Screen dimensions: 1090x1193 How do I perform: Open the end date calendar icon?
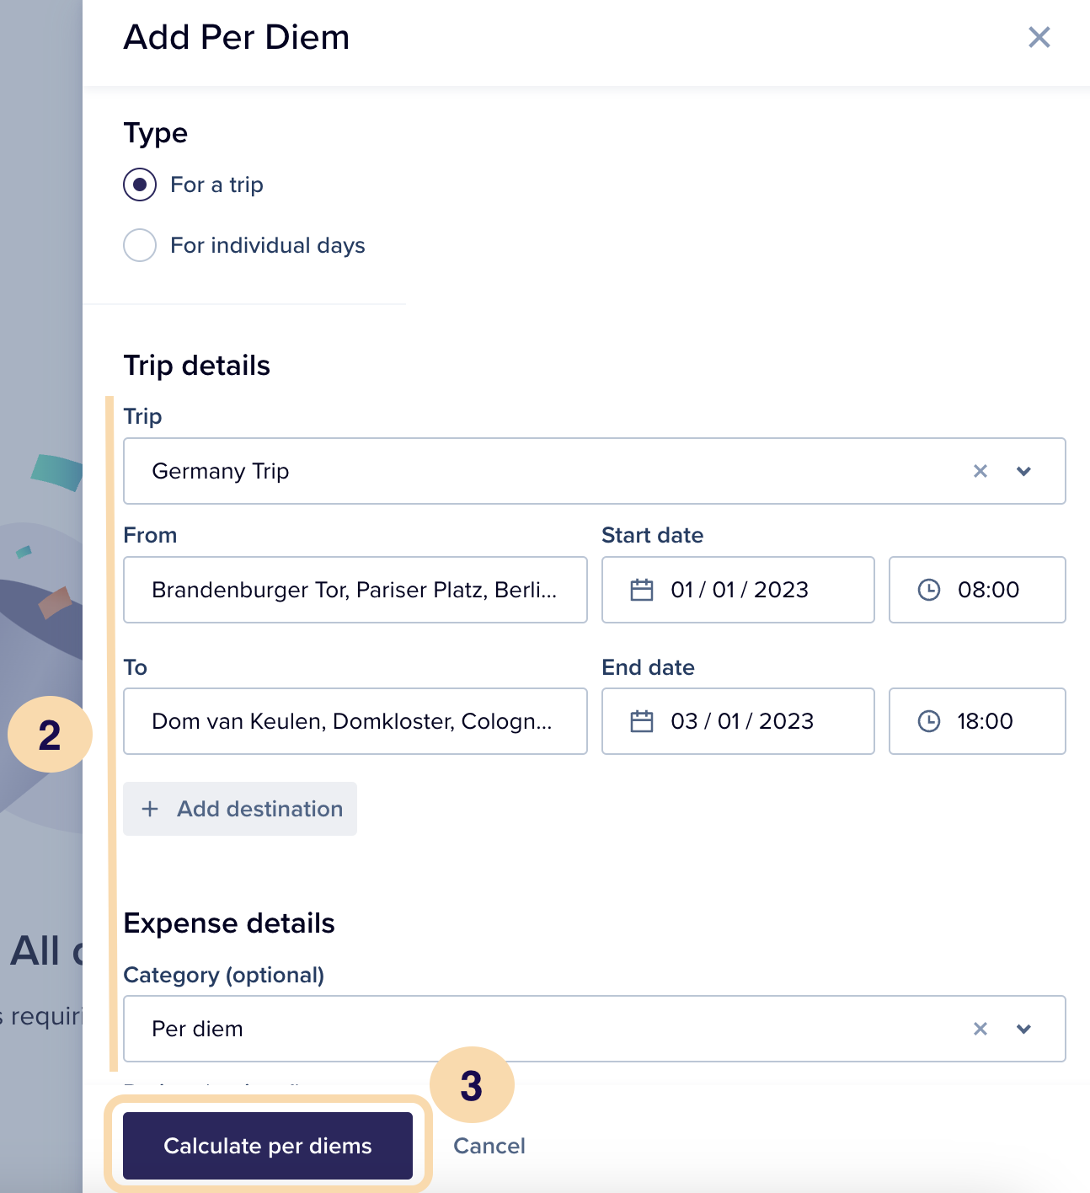pos(642,721)
